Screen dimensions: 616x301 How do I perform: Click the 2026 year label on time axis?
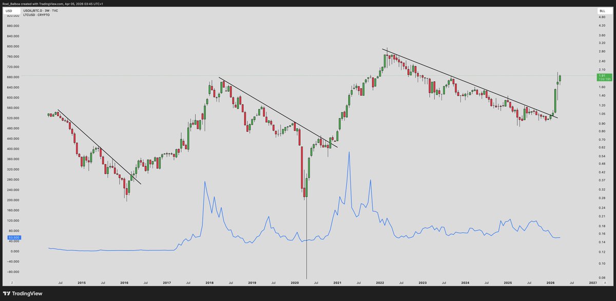click(x=550, y=283)
